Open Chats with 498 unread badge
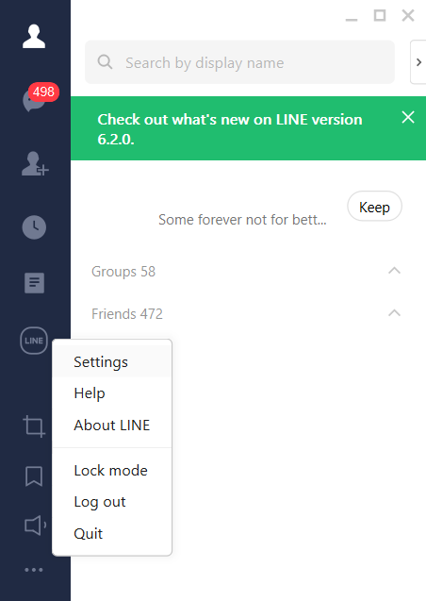Image resolution: width=426 pixels, height=601 pixels. point(39,98)
